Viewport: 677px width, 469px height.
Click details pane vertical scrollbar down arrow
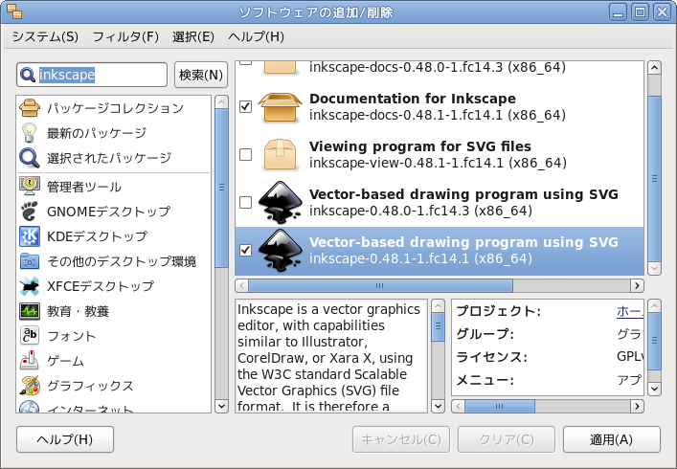(x=655, y=389)
